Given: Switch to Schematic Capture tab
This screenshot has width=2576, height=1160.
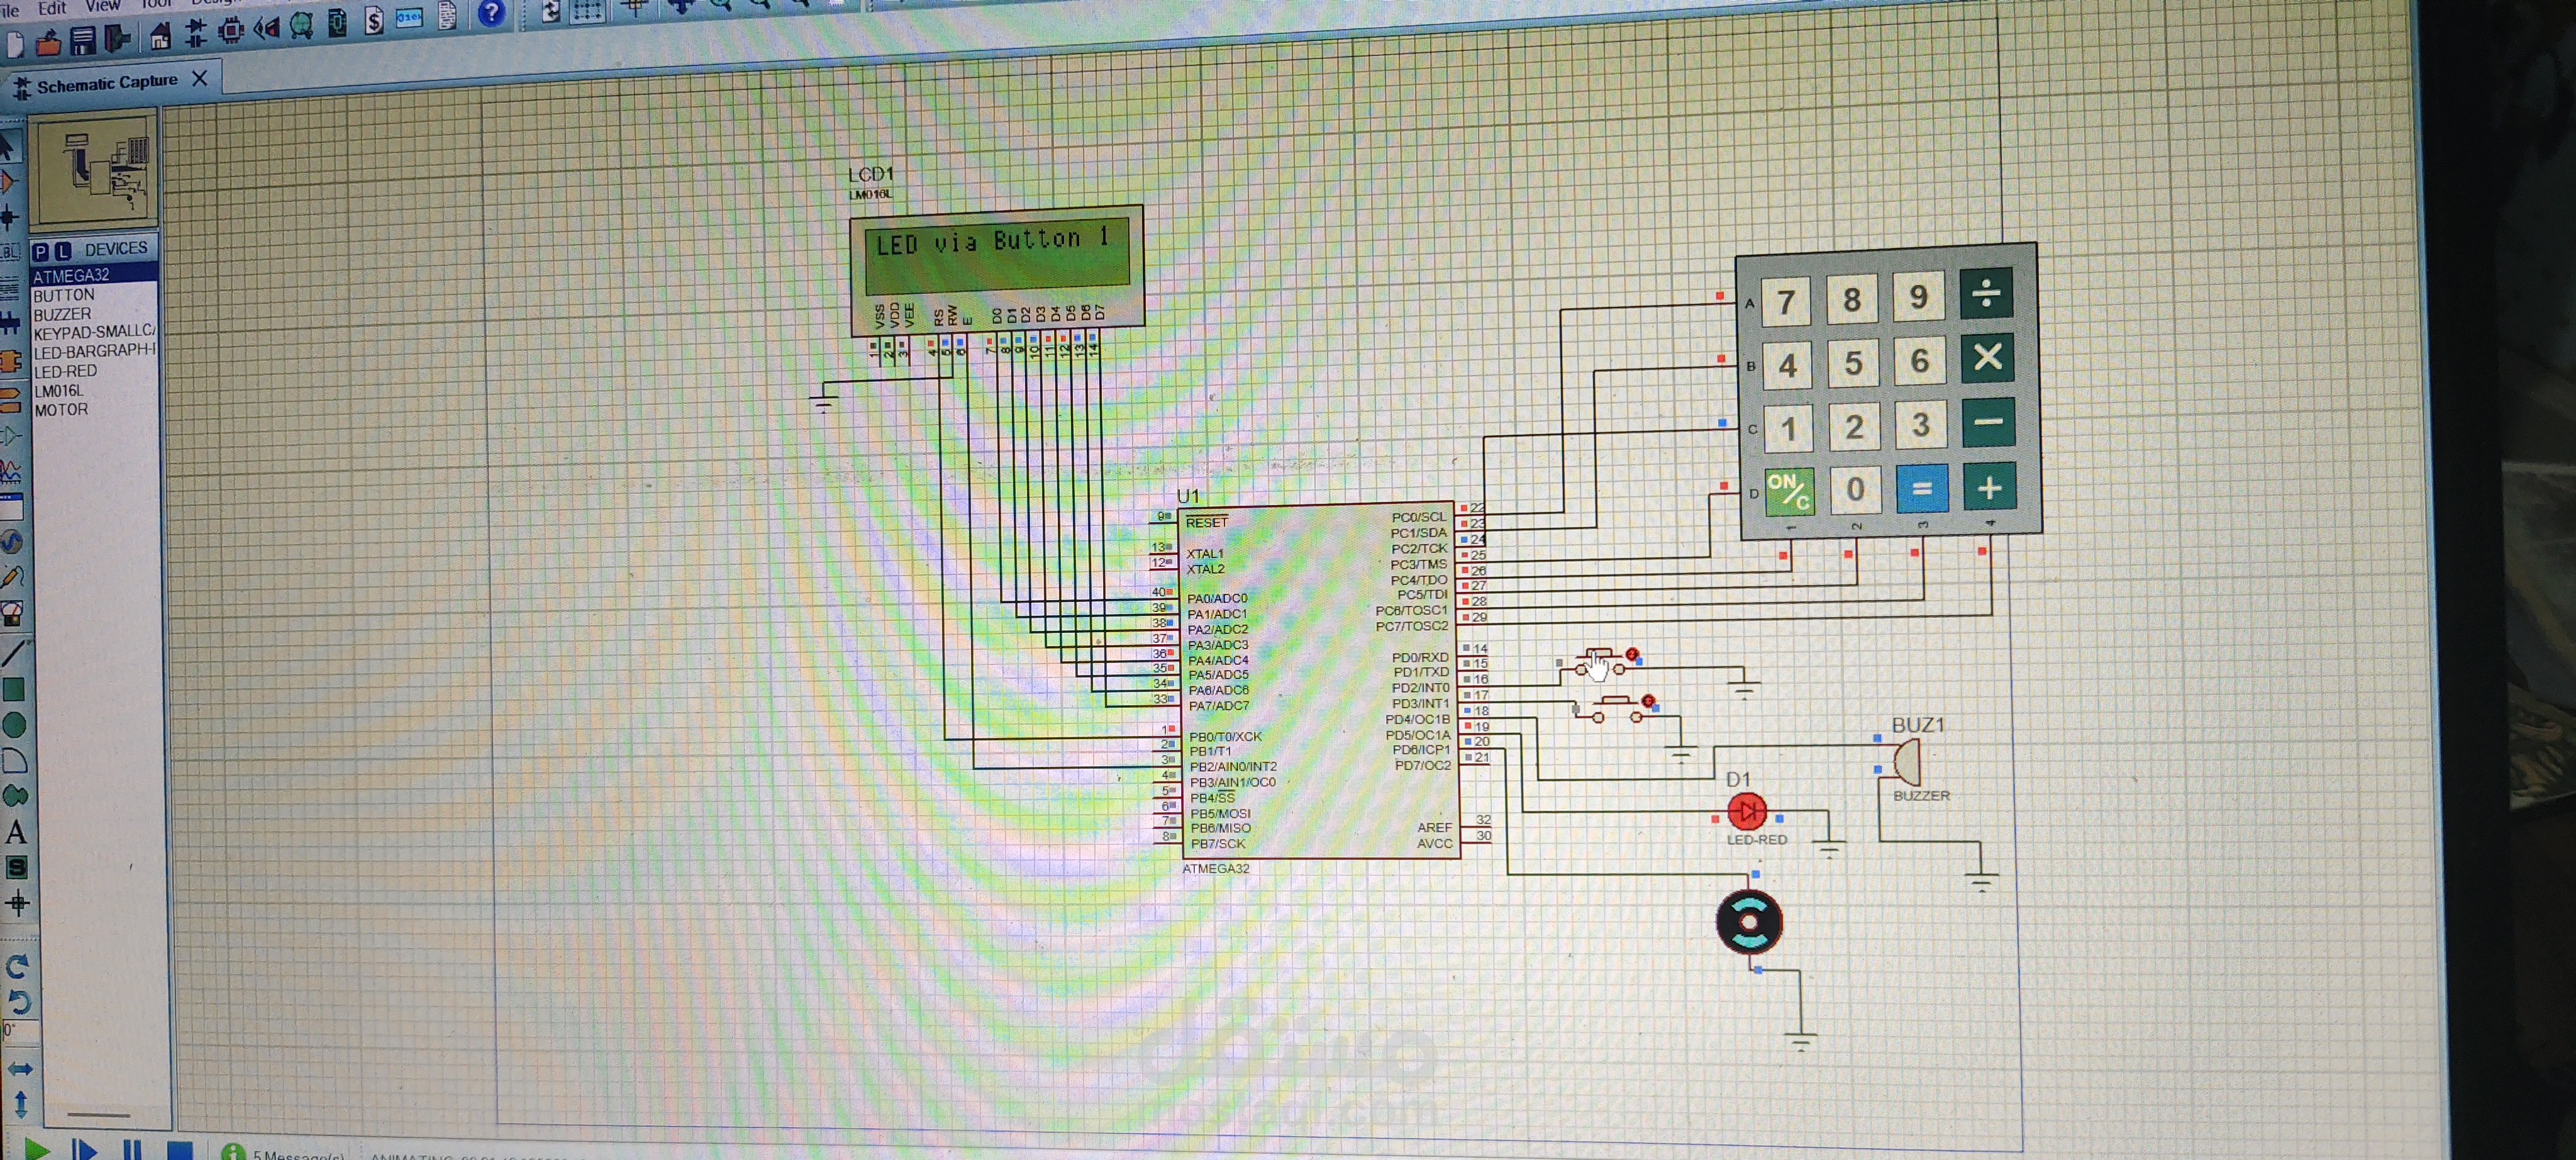Looking at the screenshot, I should pos(107,83).
